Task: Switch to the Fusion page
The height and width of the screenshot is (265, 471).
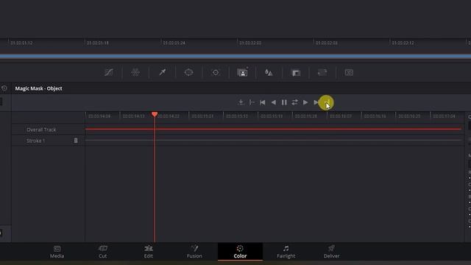Action: coord(194,252)
